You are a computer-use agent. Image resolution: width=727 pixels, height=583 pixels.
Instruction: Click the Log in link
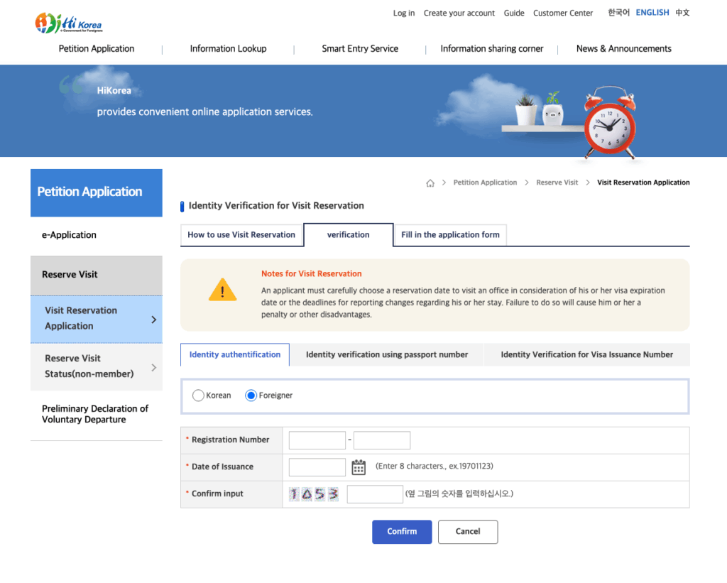[x=404, y=13]
